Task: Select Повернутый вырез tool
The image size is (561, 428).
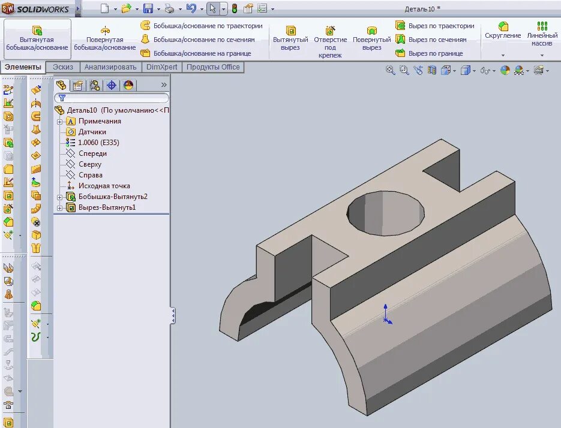Action: pos(372,38)
